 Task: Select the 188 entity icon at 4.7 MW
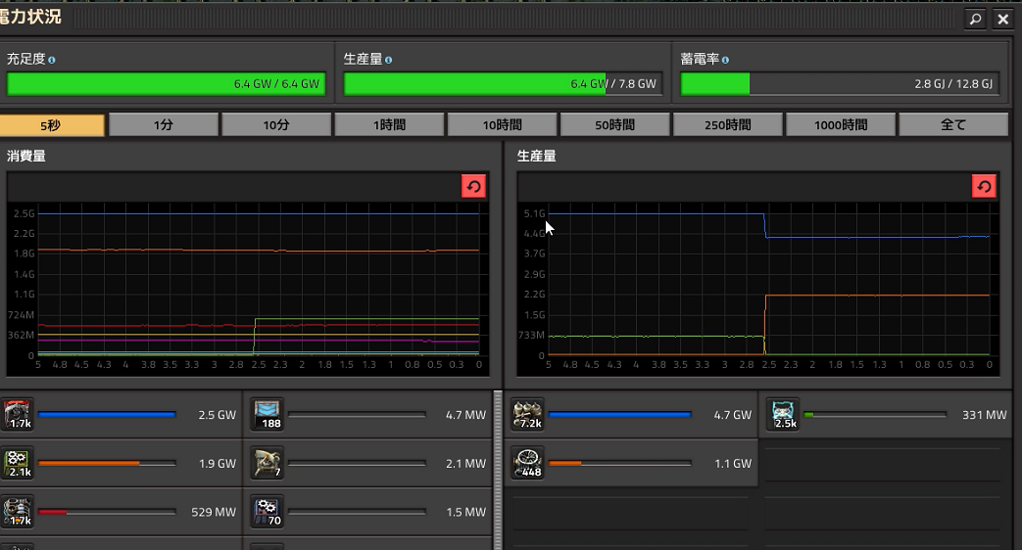click(x=268, y=415)
